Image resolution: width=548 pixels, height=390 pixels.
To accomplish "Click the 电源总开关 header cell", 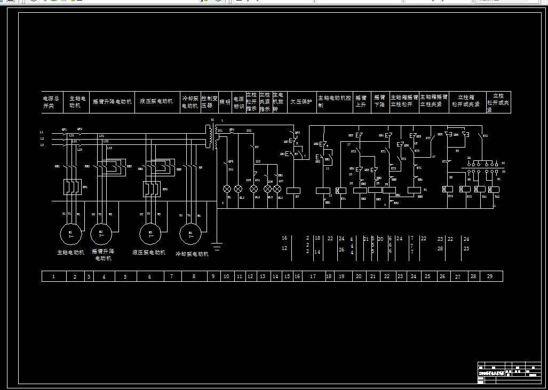I will (x=52, y=102).
